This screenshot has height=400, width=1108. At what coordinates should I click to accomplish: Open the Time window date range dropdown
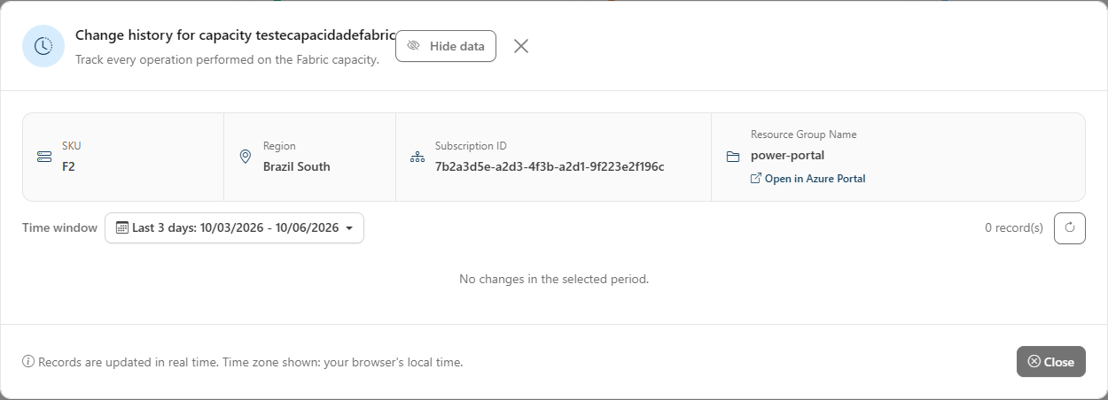point(234,227)
